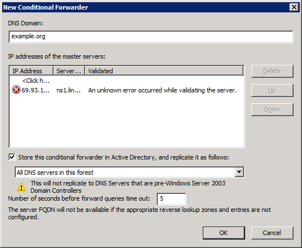Click the yellow warning triangle icon
302x248 pixels.
pos(21,187)
